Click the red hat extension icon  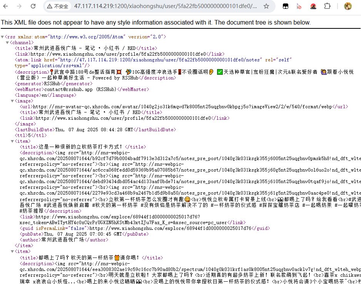coord(313,6)
